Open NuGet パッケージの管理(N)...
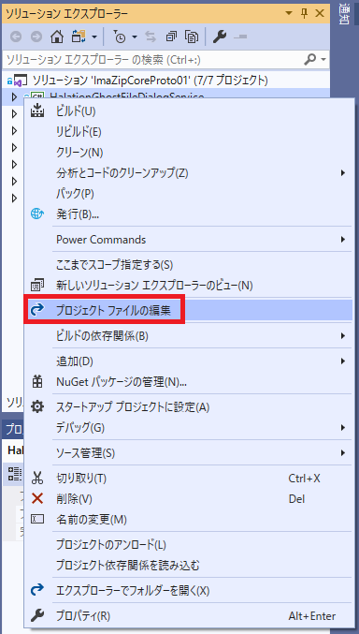This screenshot has width=359, height=634. pyautogui.click(x=188, y=382)
